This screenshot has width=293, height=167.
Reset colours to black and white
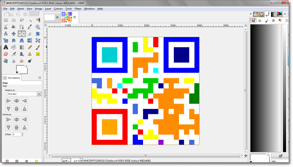(x=17, y=73)
